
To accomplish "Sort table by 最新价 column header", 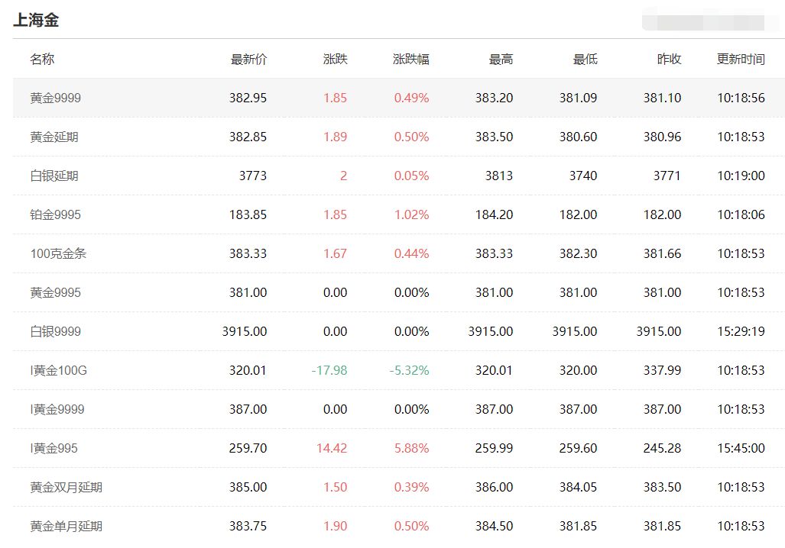I will (246, 59).
